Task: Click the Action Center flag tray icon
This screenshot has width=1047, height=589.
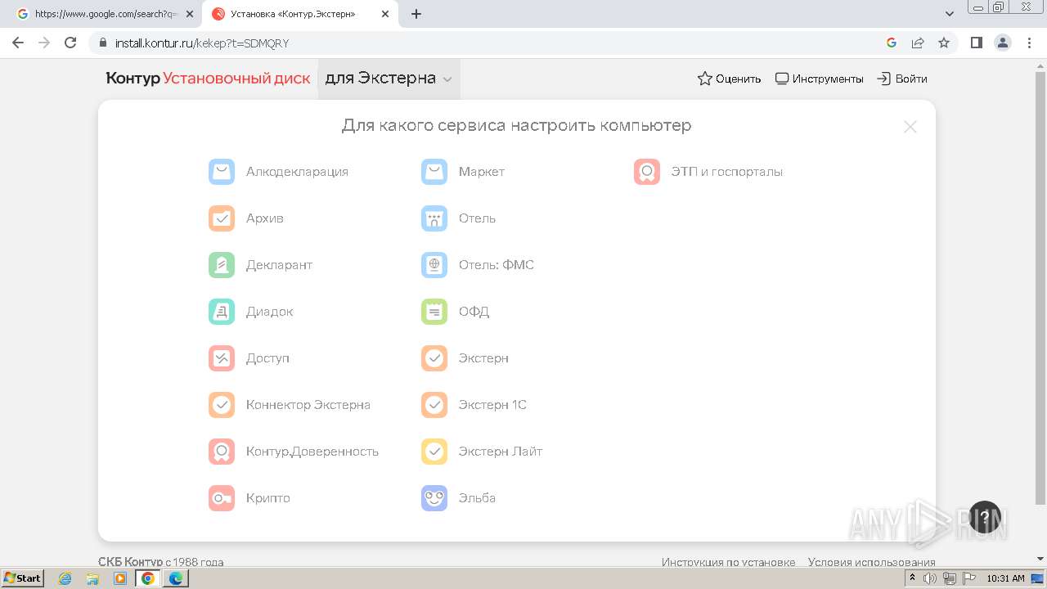Action: coord(969,578)
